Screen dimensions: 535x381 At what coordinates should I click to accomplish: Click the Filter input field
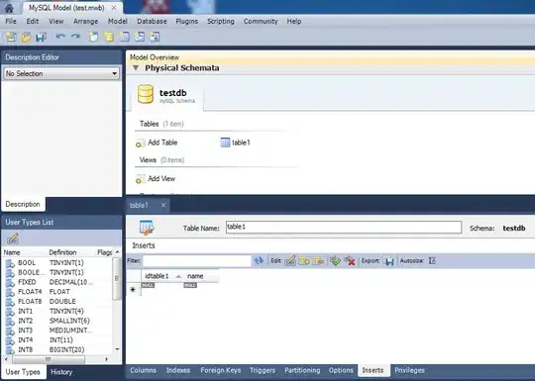(197, 261)
